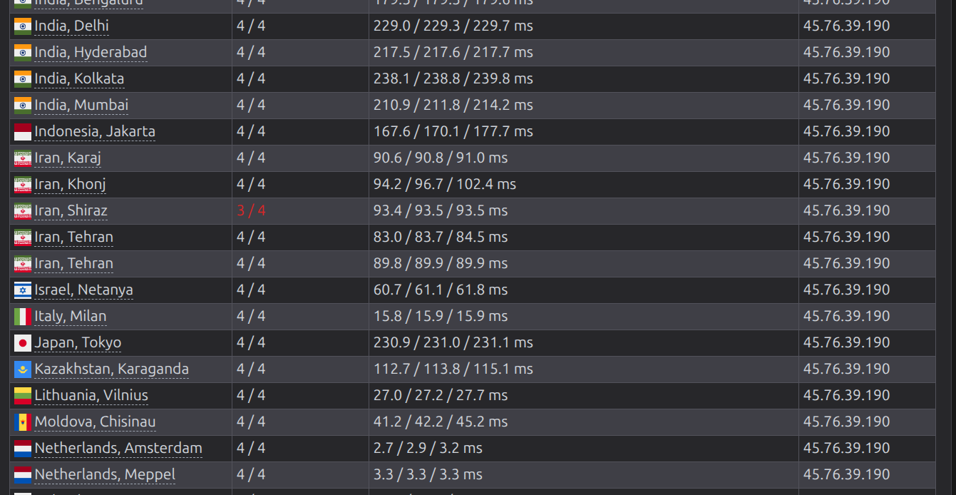Select the Iran, Khonj node link
The width and height of the screenshot is (956, 495).
[x=70, y=184]
